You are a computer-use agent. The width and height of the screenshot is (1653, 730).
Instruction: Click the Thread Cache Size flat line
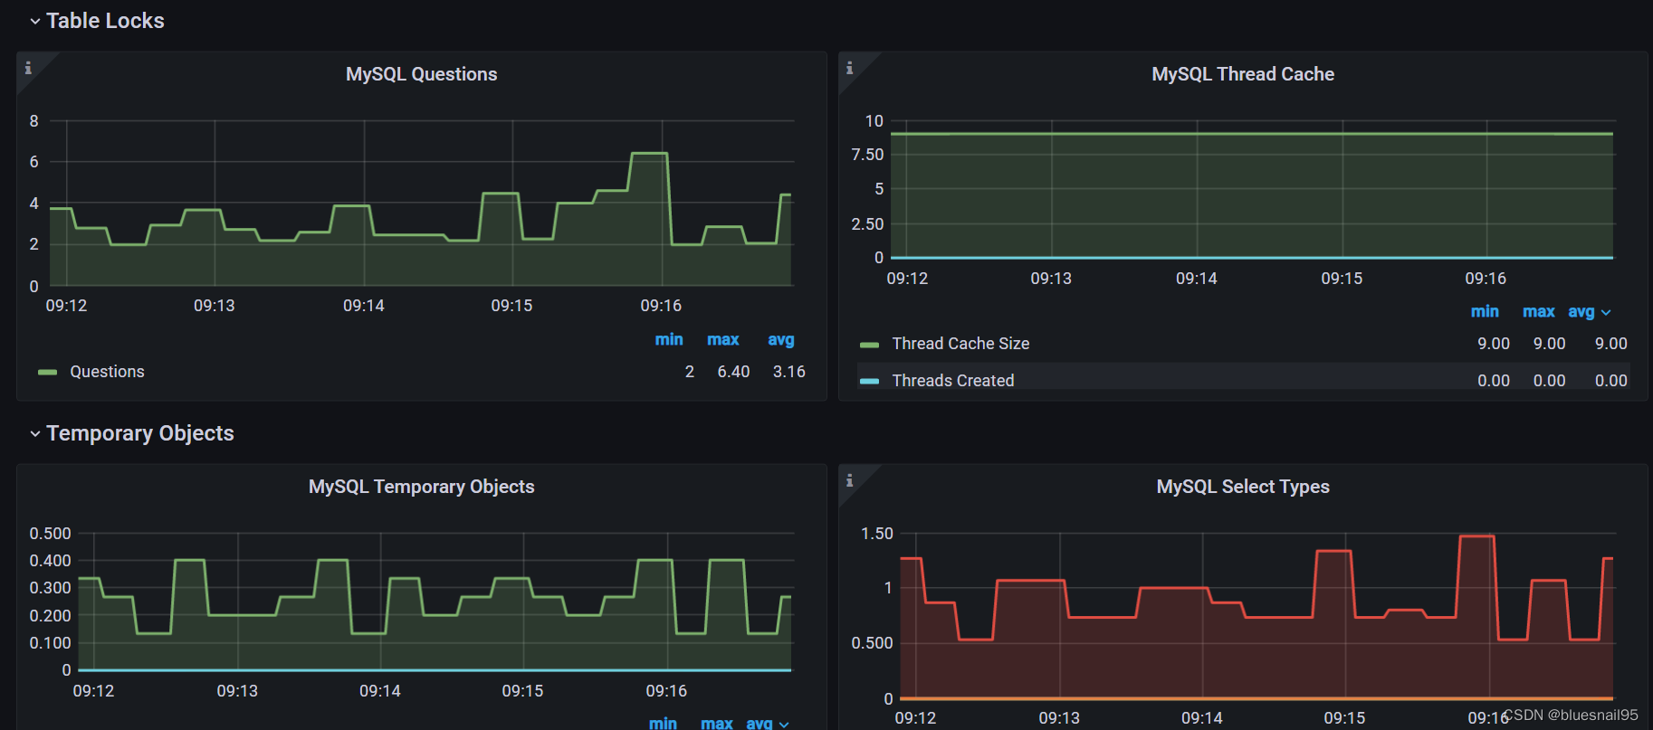[1252, 134]
